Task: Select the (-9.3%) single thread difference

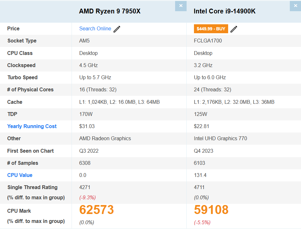Action: pos(88,197)
